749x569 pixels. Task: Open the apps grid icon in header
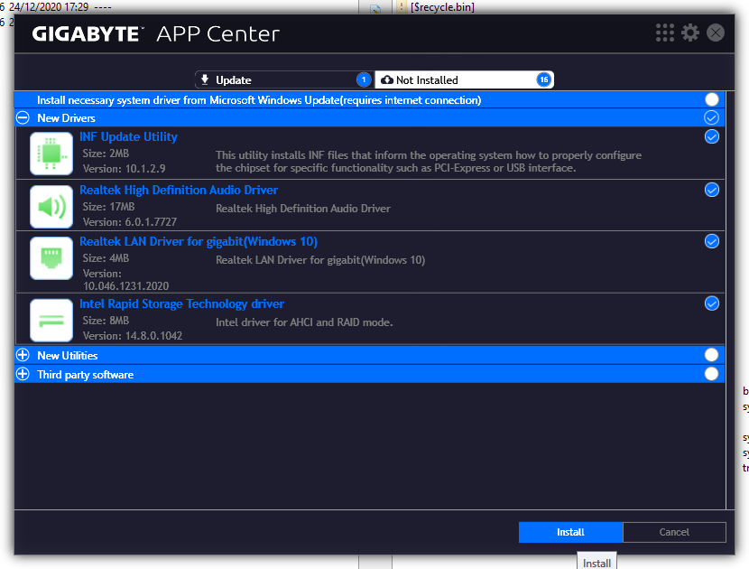point(665,33)
